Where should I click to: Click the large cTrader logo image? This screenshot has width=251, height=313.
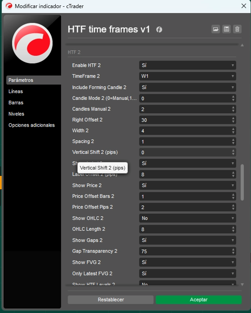[x=32, y=43]
